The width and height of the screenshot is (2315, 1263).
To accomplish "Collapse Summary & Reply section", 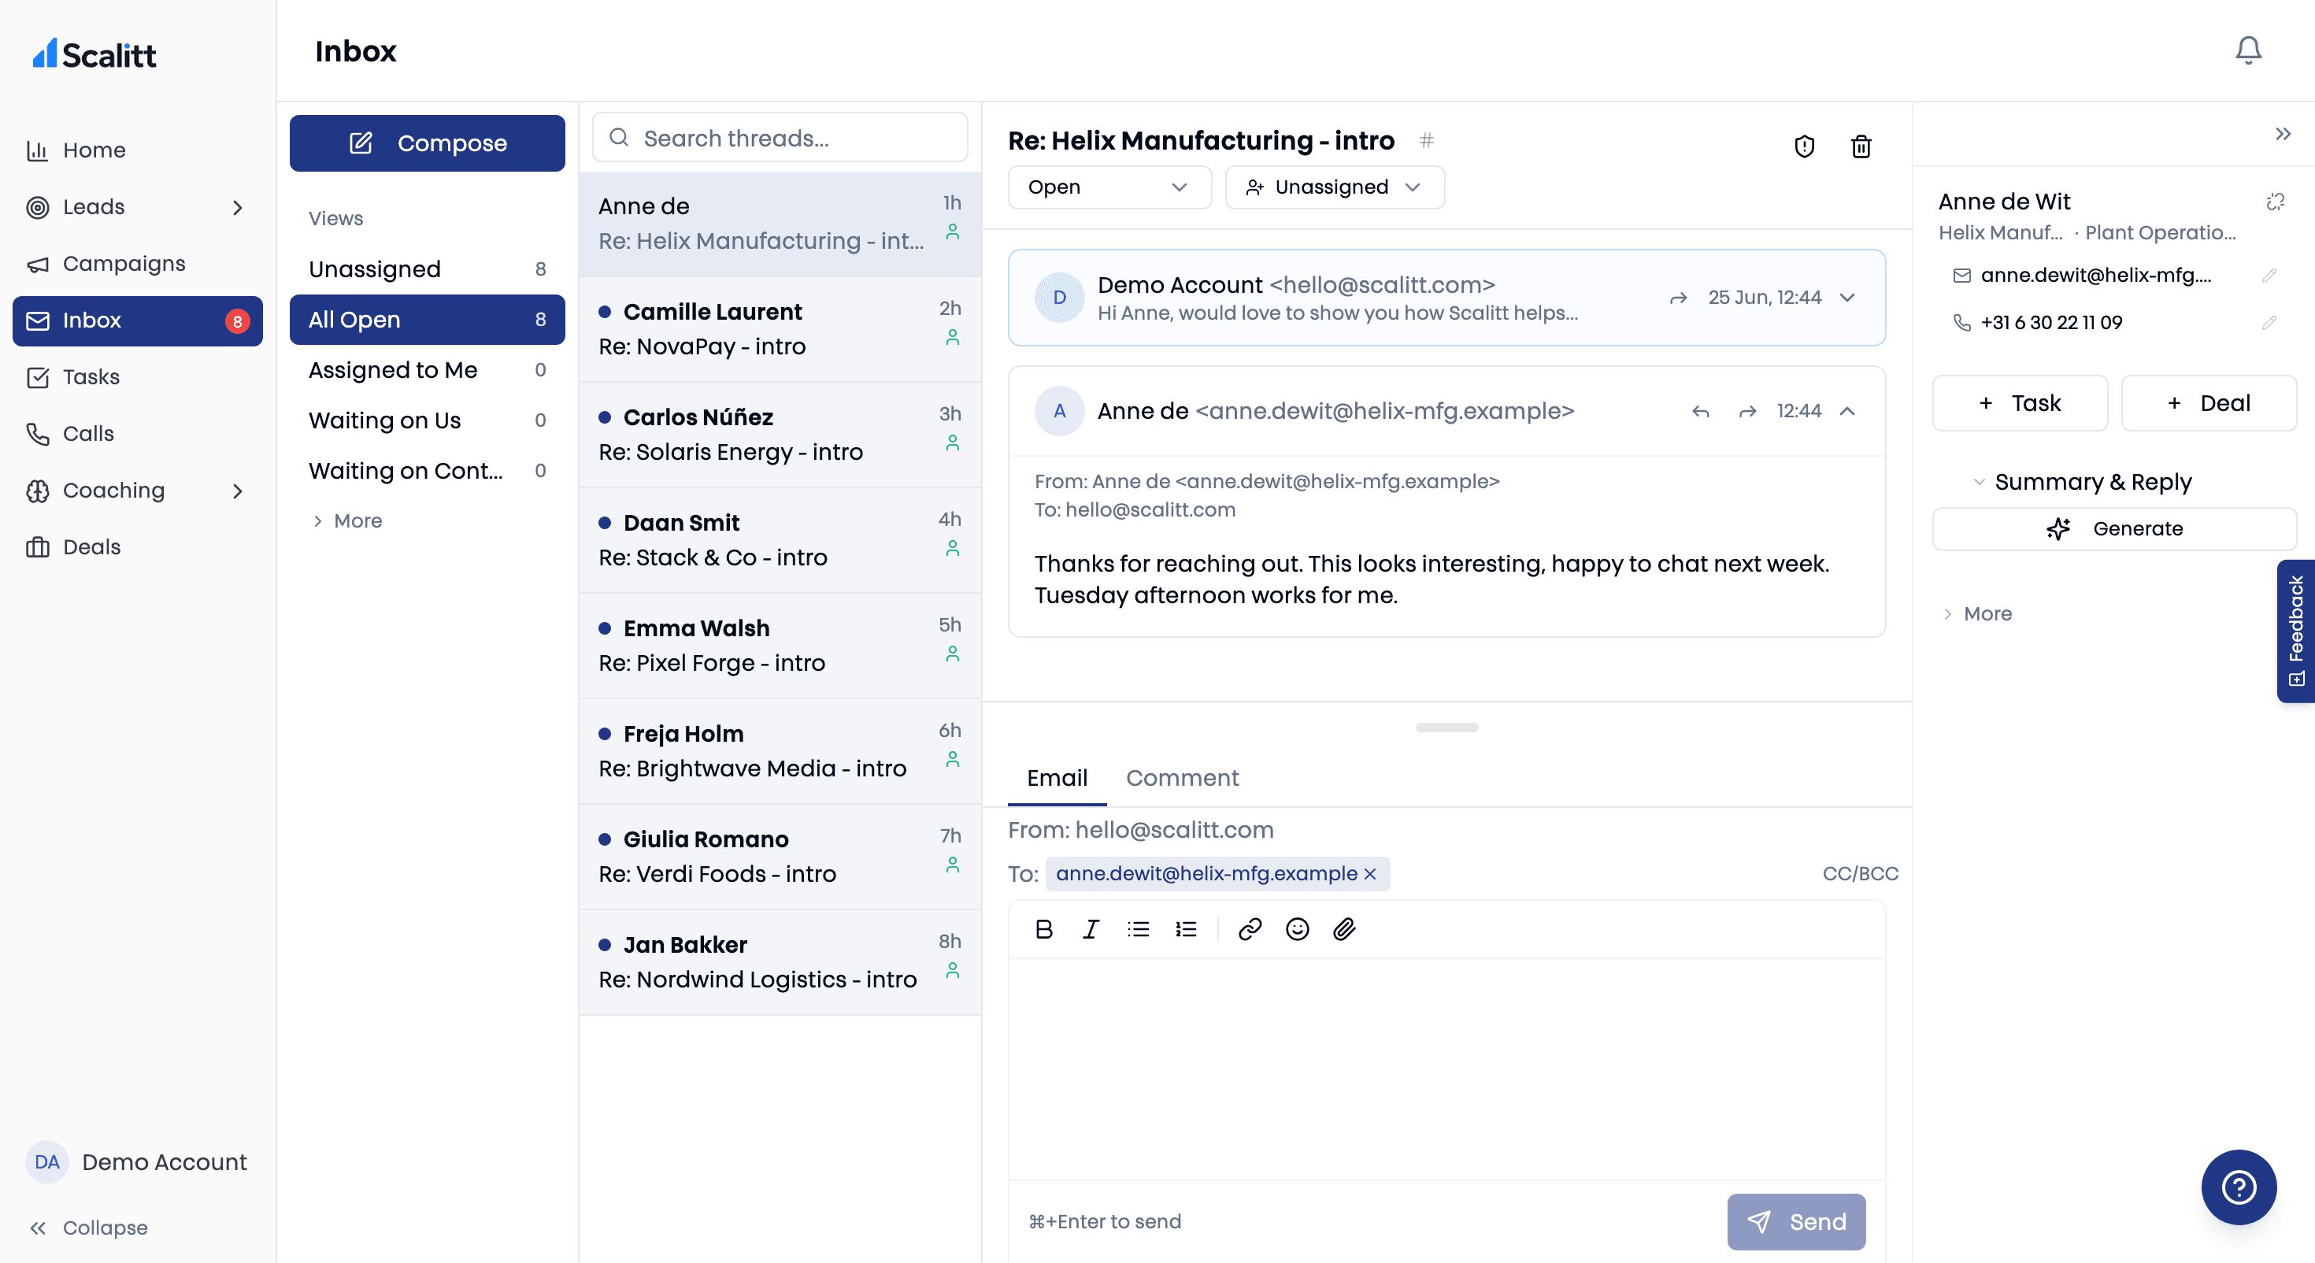I will coord(1978,482).
